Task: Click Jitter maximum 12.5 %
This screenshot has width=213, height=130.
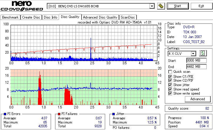Action: pyautogui.click(x=152, y=122)
